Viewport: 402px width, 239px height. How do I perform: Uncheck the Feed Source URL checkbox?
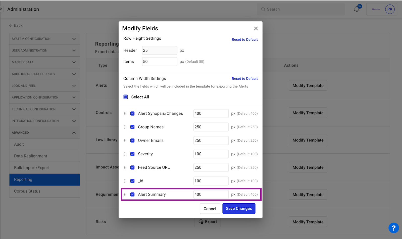click(132, 167)
